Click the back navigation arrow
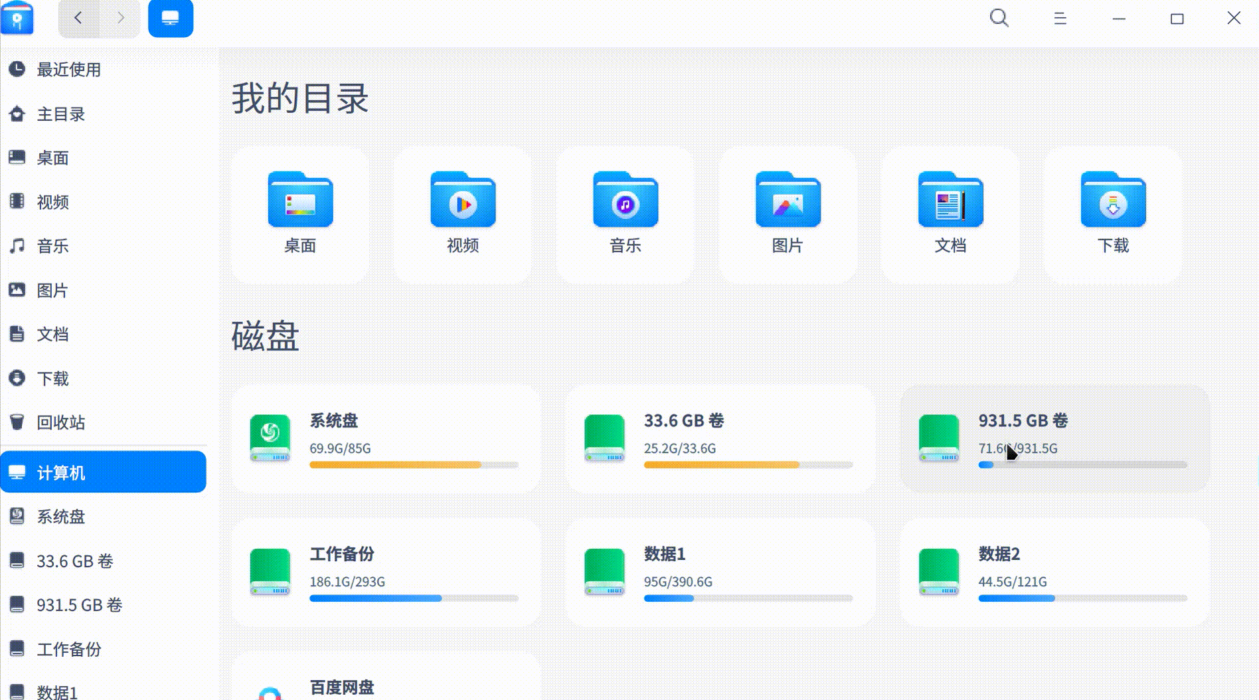Viewport: 1259px width, 700px height. click(78, 18)
